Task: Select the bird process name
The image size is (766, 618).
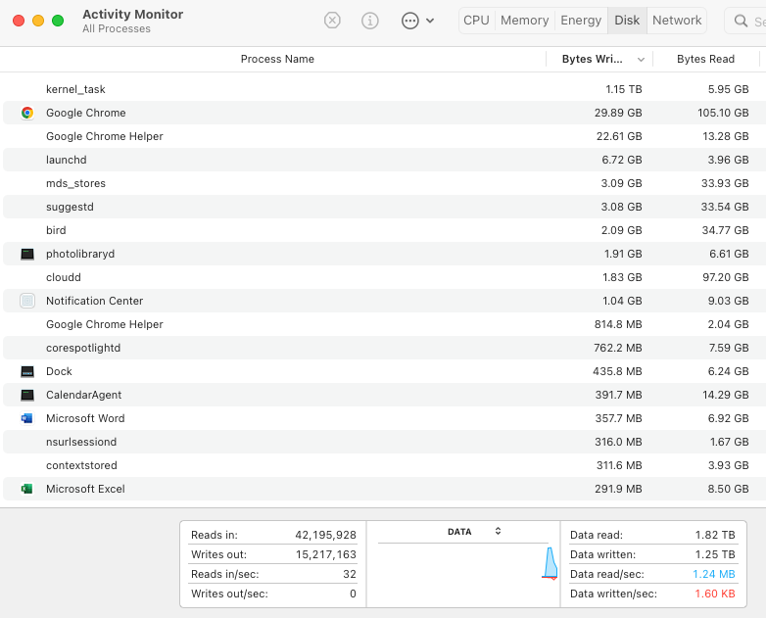Action: tap(56, 230)
